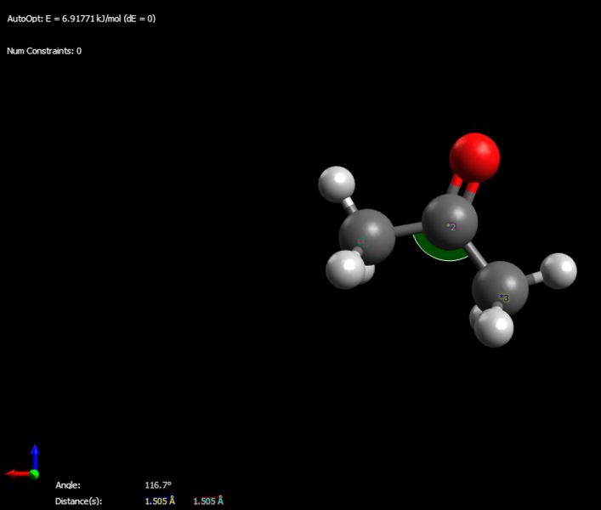Select the far-right hydrogen atom
The image size is (601, 510).
(558, 270)
